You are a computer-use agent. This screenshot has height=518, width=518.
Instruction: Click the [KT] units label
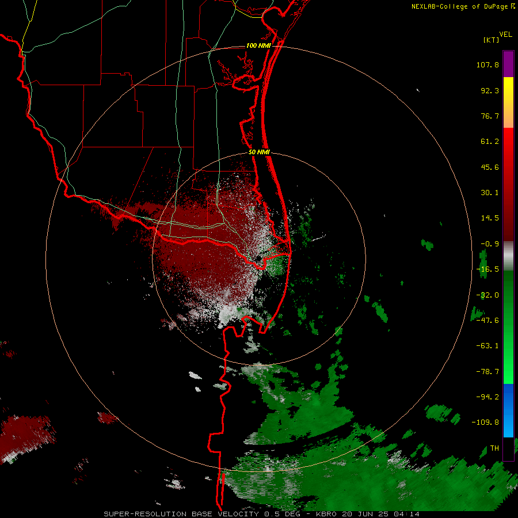[491, 40]
